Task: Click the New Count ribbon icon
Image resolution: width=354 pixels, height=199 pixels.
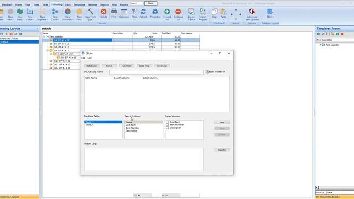Action: [55, 12]
